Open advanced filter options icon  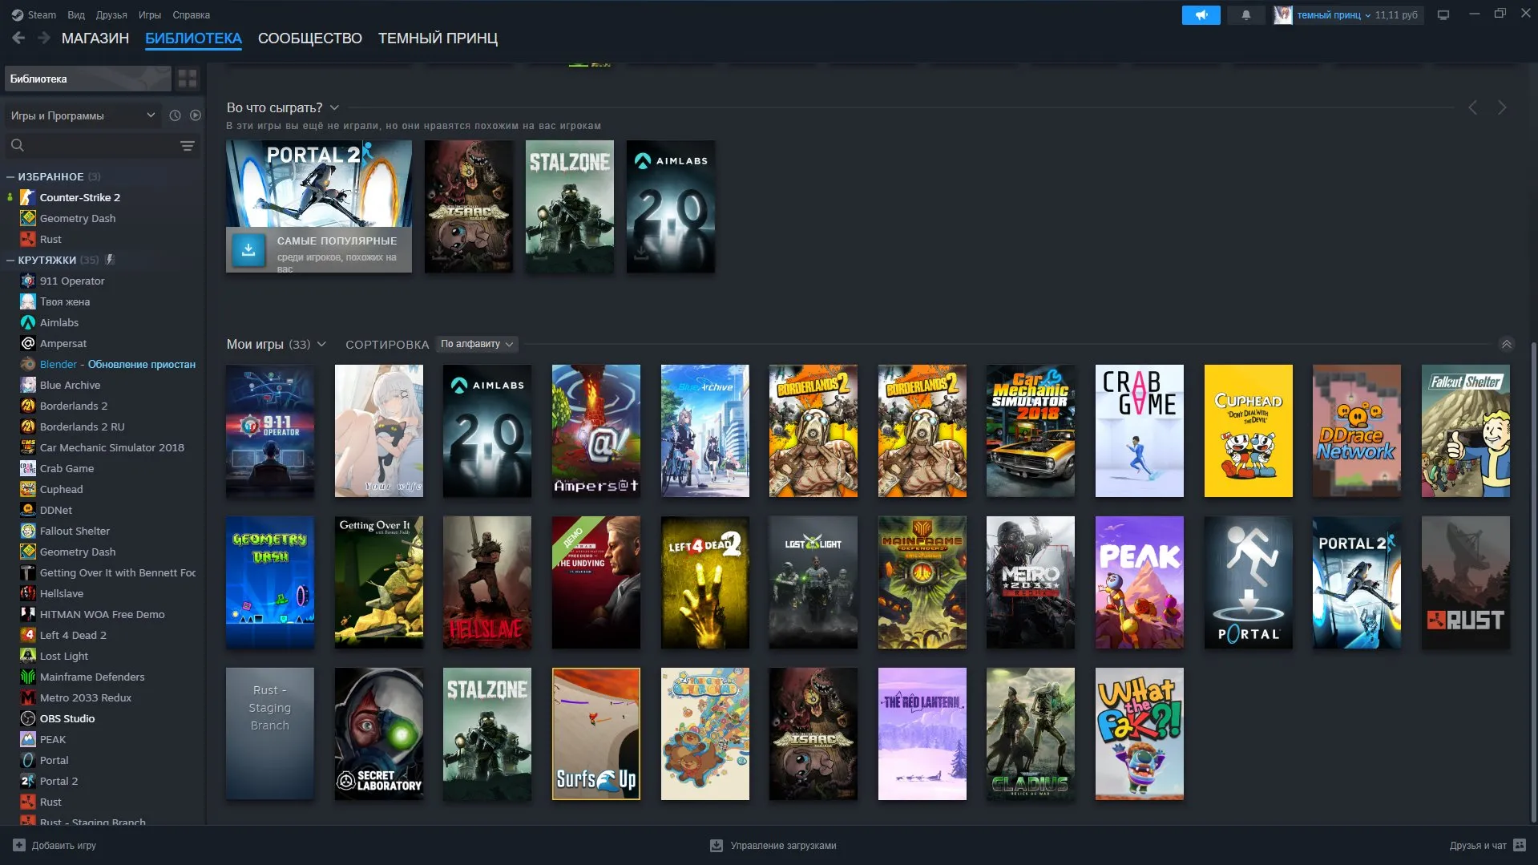point(188,146)
